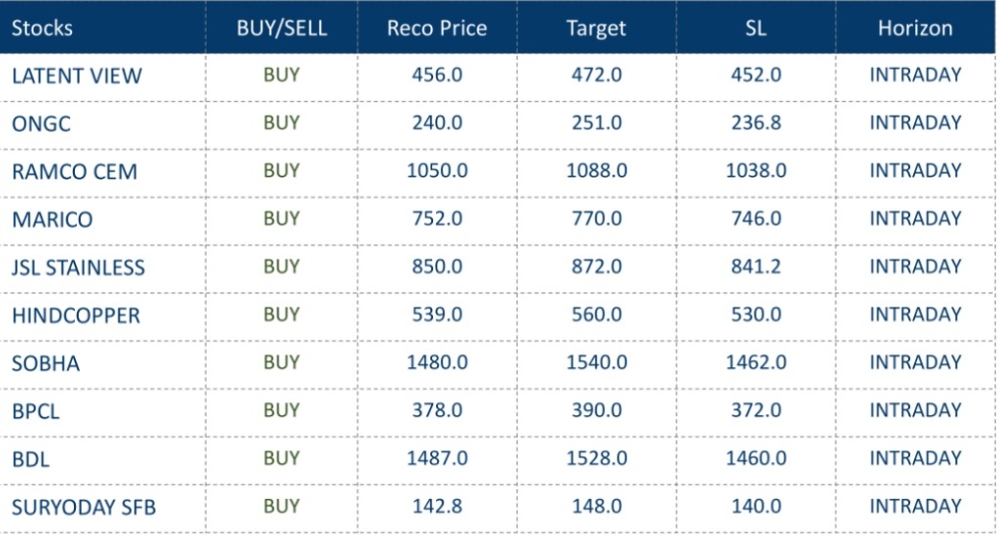Screen dimensions: 1000x535
Task: Click SOBHA's target price 1540.0
Action: pyautogui.click(x=597, y=362)
